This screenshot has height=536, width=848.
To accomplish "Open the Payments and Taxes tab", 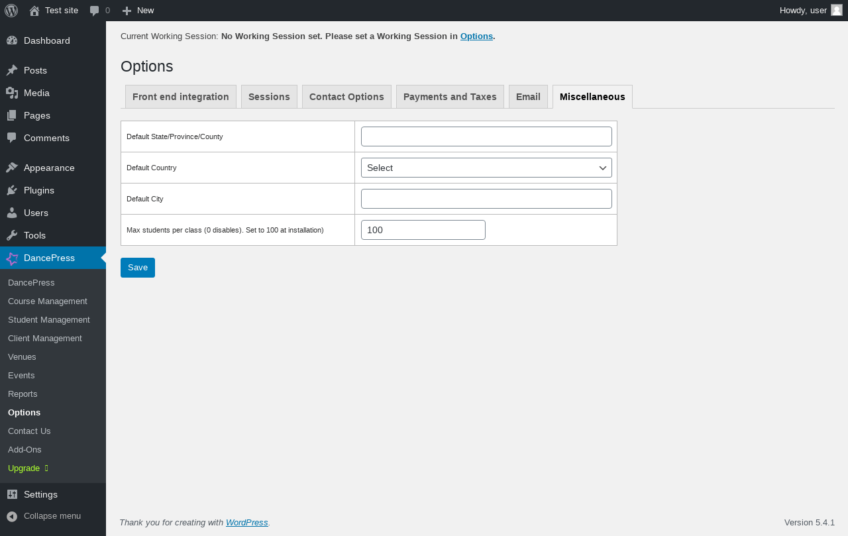I will pyautogui.click(x=450, y=97).
